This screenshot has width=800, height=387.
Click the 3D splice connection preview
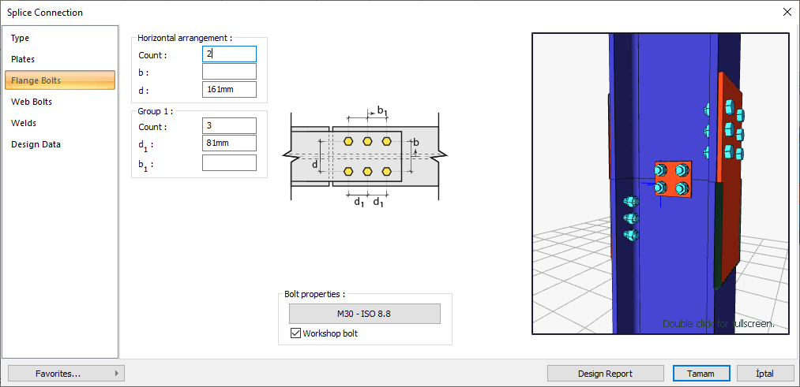tap(660, 184)
